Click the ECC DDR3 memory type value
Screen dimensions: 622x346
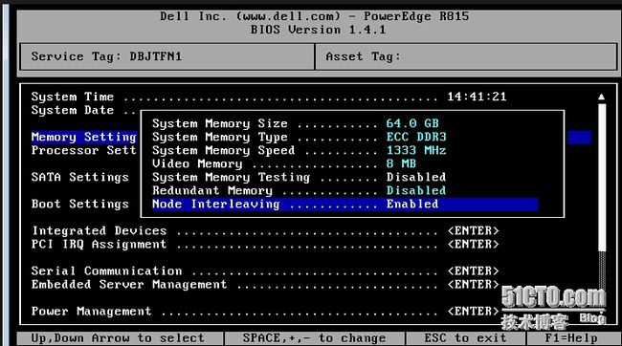coord(416,137)
